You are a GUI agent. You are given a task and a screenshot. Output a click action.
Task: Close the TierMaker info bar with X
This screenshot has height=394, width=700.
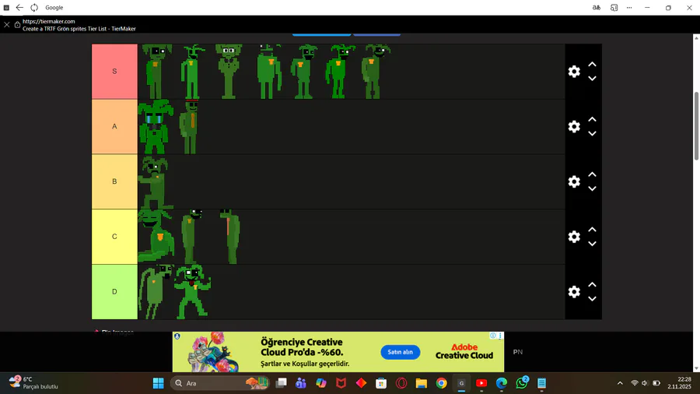click(x=7, y=25)
